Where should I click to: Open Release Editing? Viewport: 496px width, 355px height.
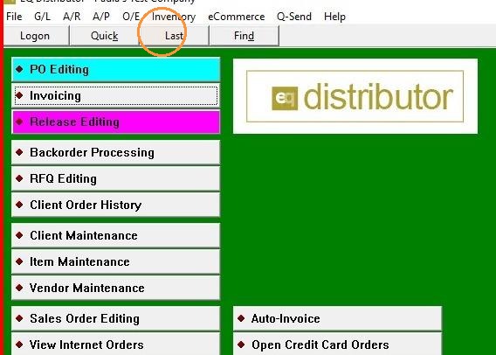point(116,122)
